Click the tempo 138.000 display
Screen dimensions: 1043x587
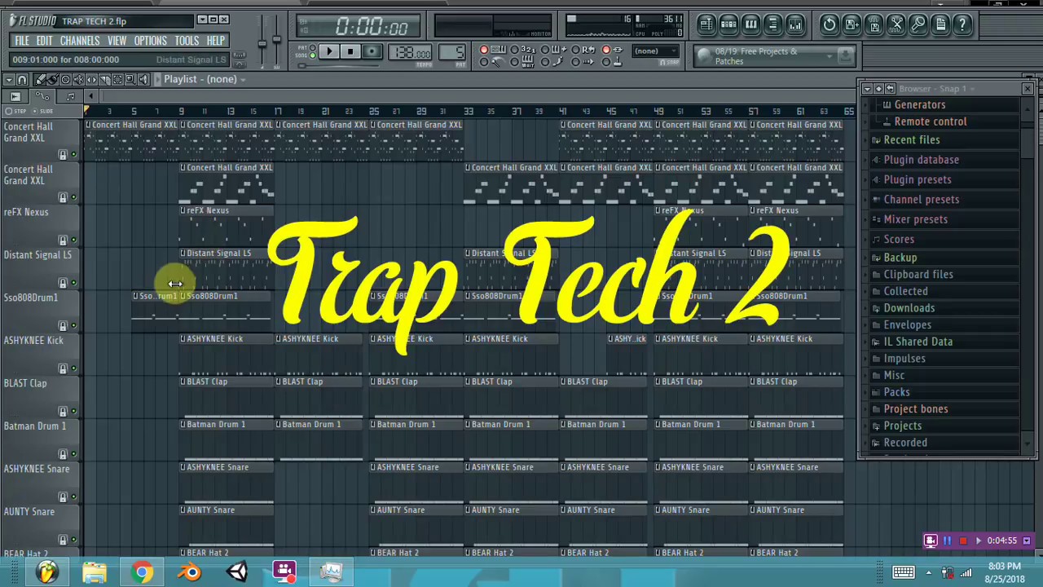(411, 54)
